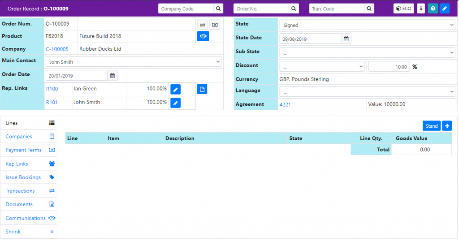The width and height of the screenshot is (459, 242).
Task: Open Order Date calendar picker
Action: (x=113, y=75)
